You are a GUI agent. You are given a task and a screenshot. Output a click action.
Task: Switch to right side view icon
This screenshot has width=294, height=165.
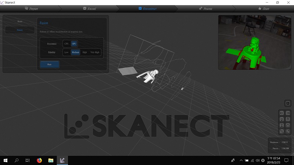click(288, 113)
